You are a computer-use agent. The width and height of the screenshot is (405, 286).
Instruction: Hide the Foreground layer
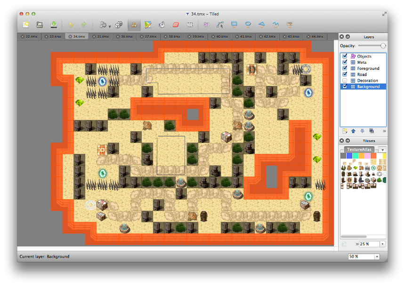(x=345, y=68)
